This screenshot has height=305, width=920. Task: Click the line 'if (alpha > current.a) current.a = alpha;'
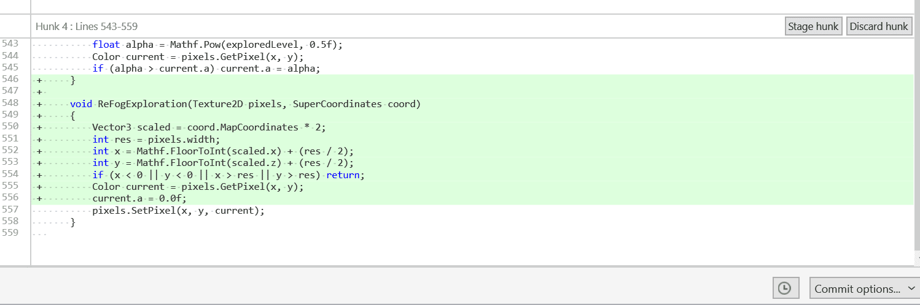tap(206, 68)
